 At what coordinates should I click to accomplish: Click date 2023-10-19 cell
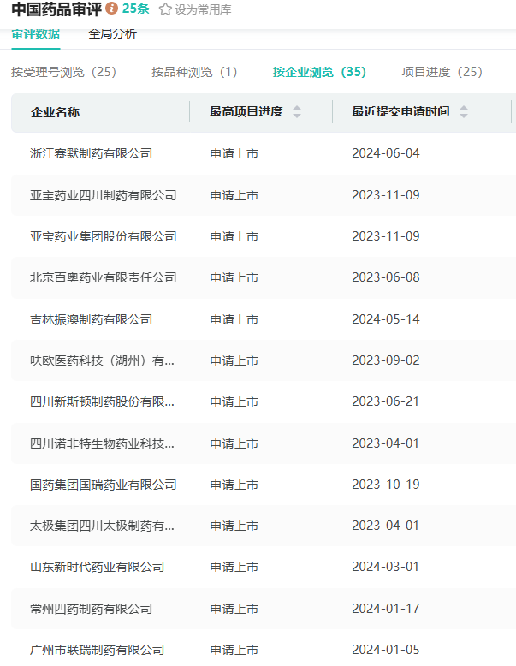pos(386,485)
